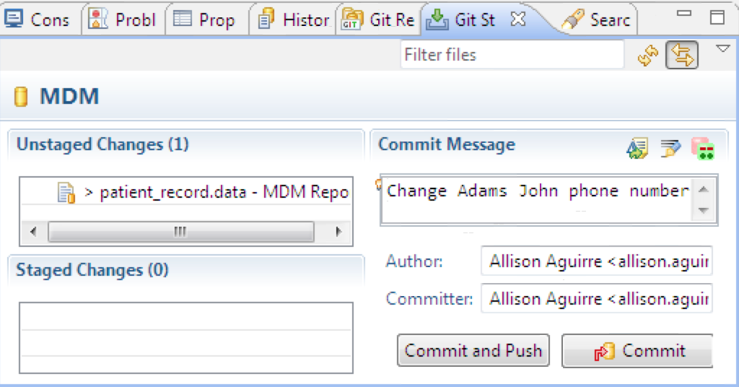
Task: Open the Search tab
Action: click(596, 19)
